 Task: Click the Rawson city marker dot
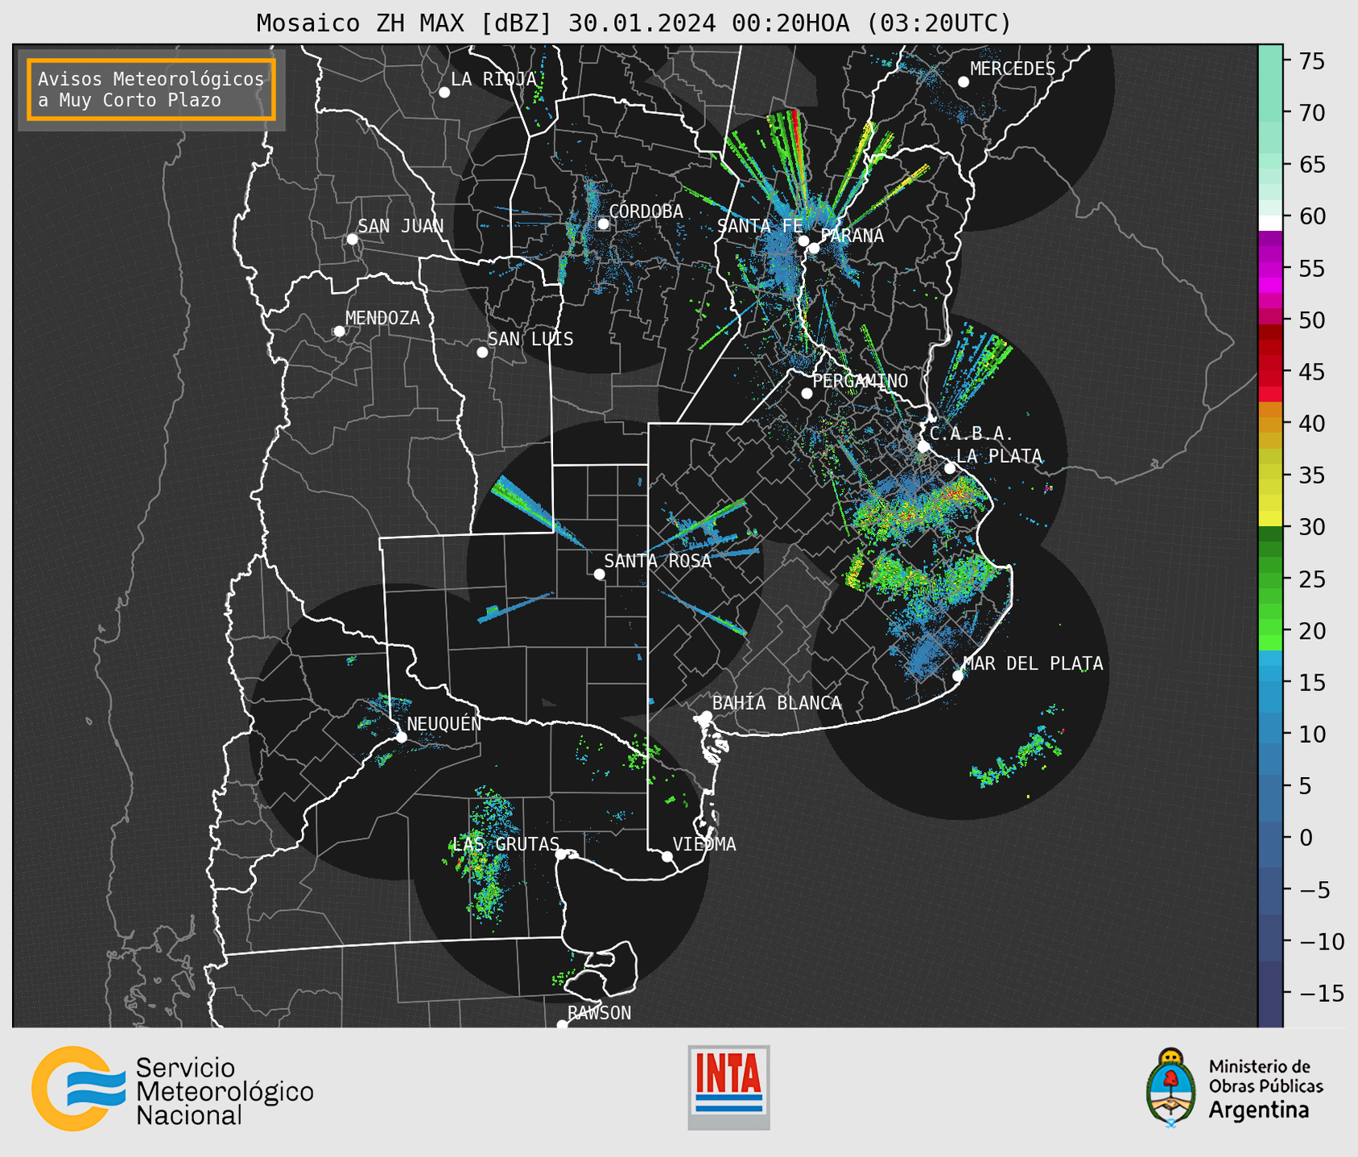tap(562, 1025)
